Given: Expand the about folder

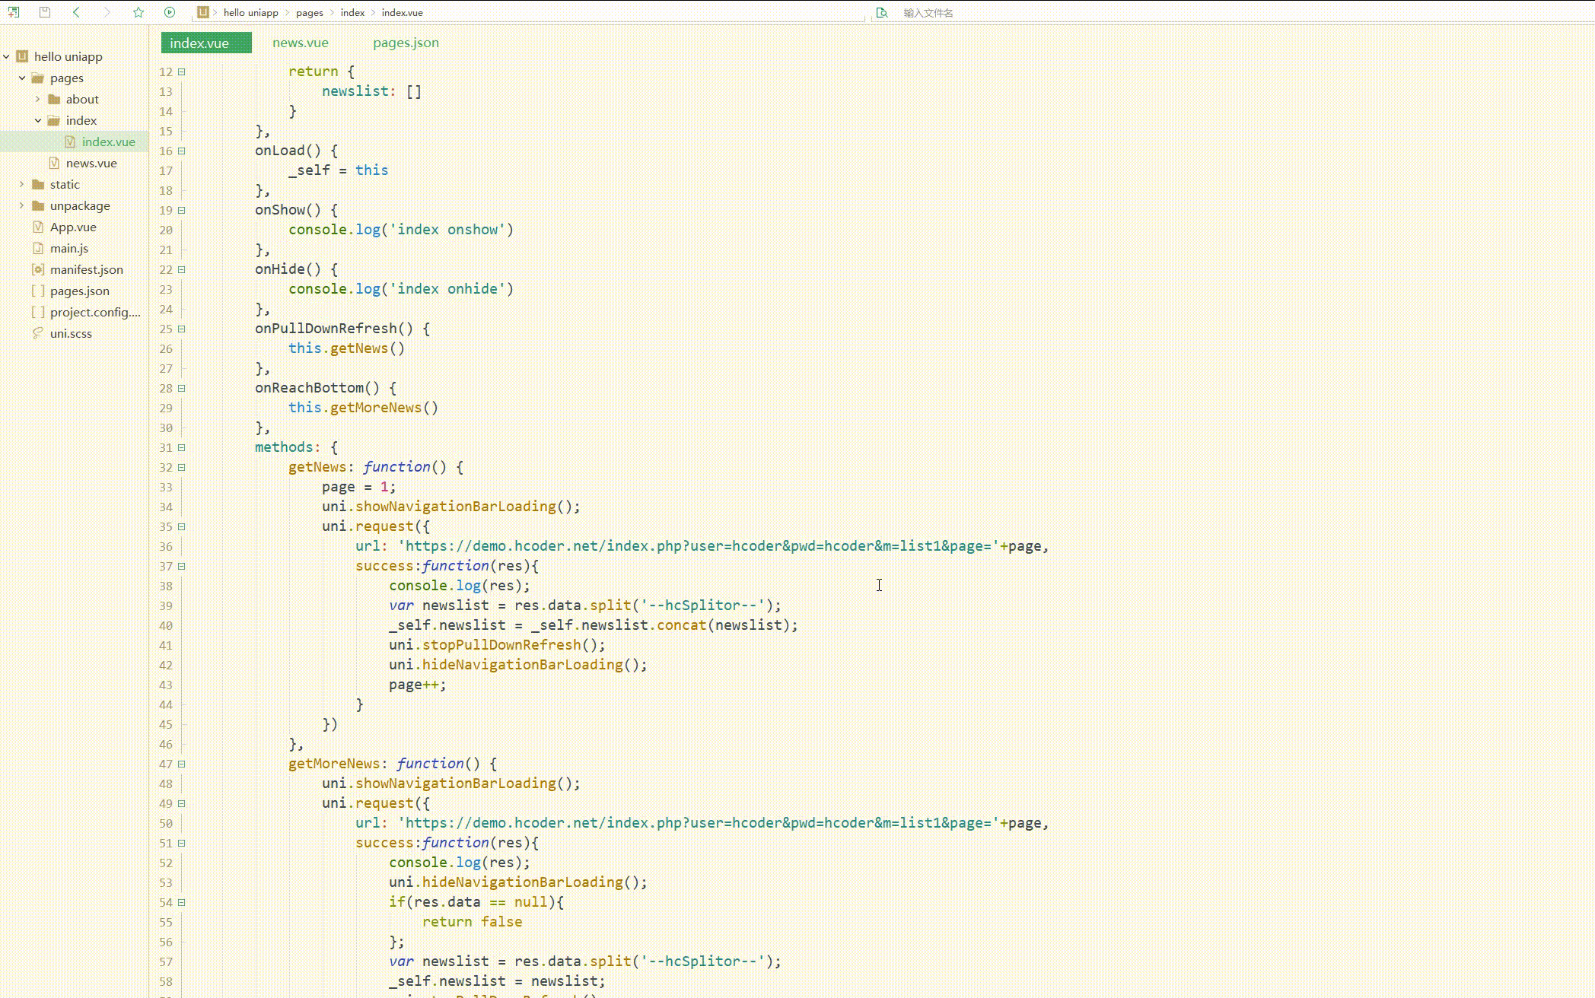Looking at the screenshot, I should (x=37, y=99).
